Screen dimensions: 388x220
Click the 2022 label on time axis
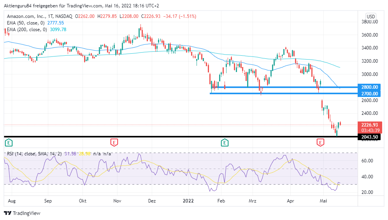pos(188,201)
